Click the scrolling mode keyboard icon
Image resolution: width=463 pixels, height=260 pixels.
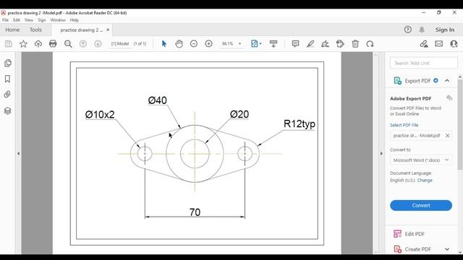coord(273,44)
